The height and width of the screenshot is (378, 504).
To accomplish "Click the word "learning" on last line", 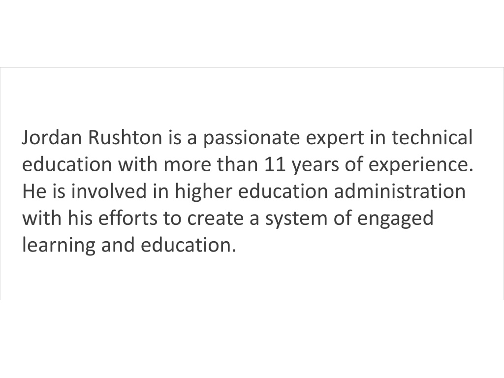I will [x=59, y=246].
